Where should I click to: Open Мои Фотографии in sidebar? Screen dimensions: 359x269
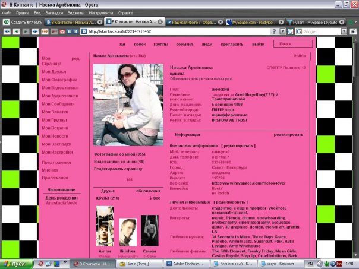tap(59, 80)
